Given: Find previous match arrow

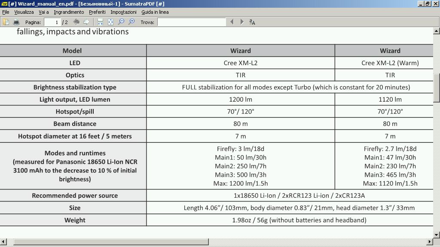Looking at the screenshot, I should pos(232,22).
